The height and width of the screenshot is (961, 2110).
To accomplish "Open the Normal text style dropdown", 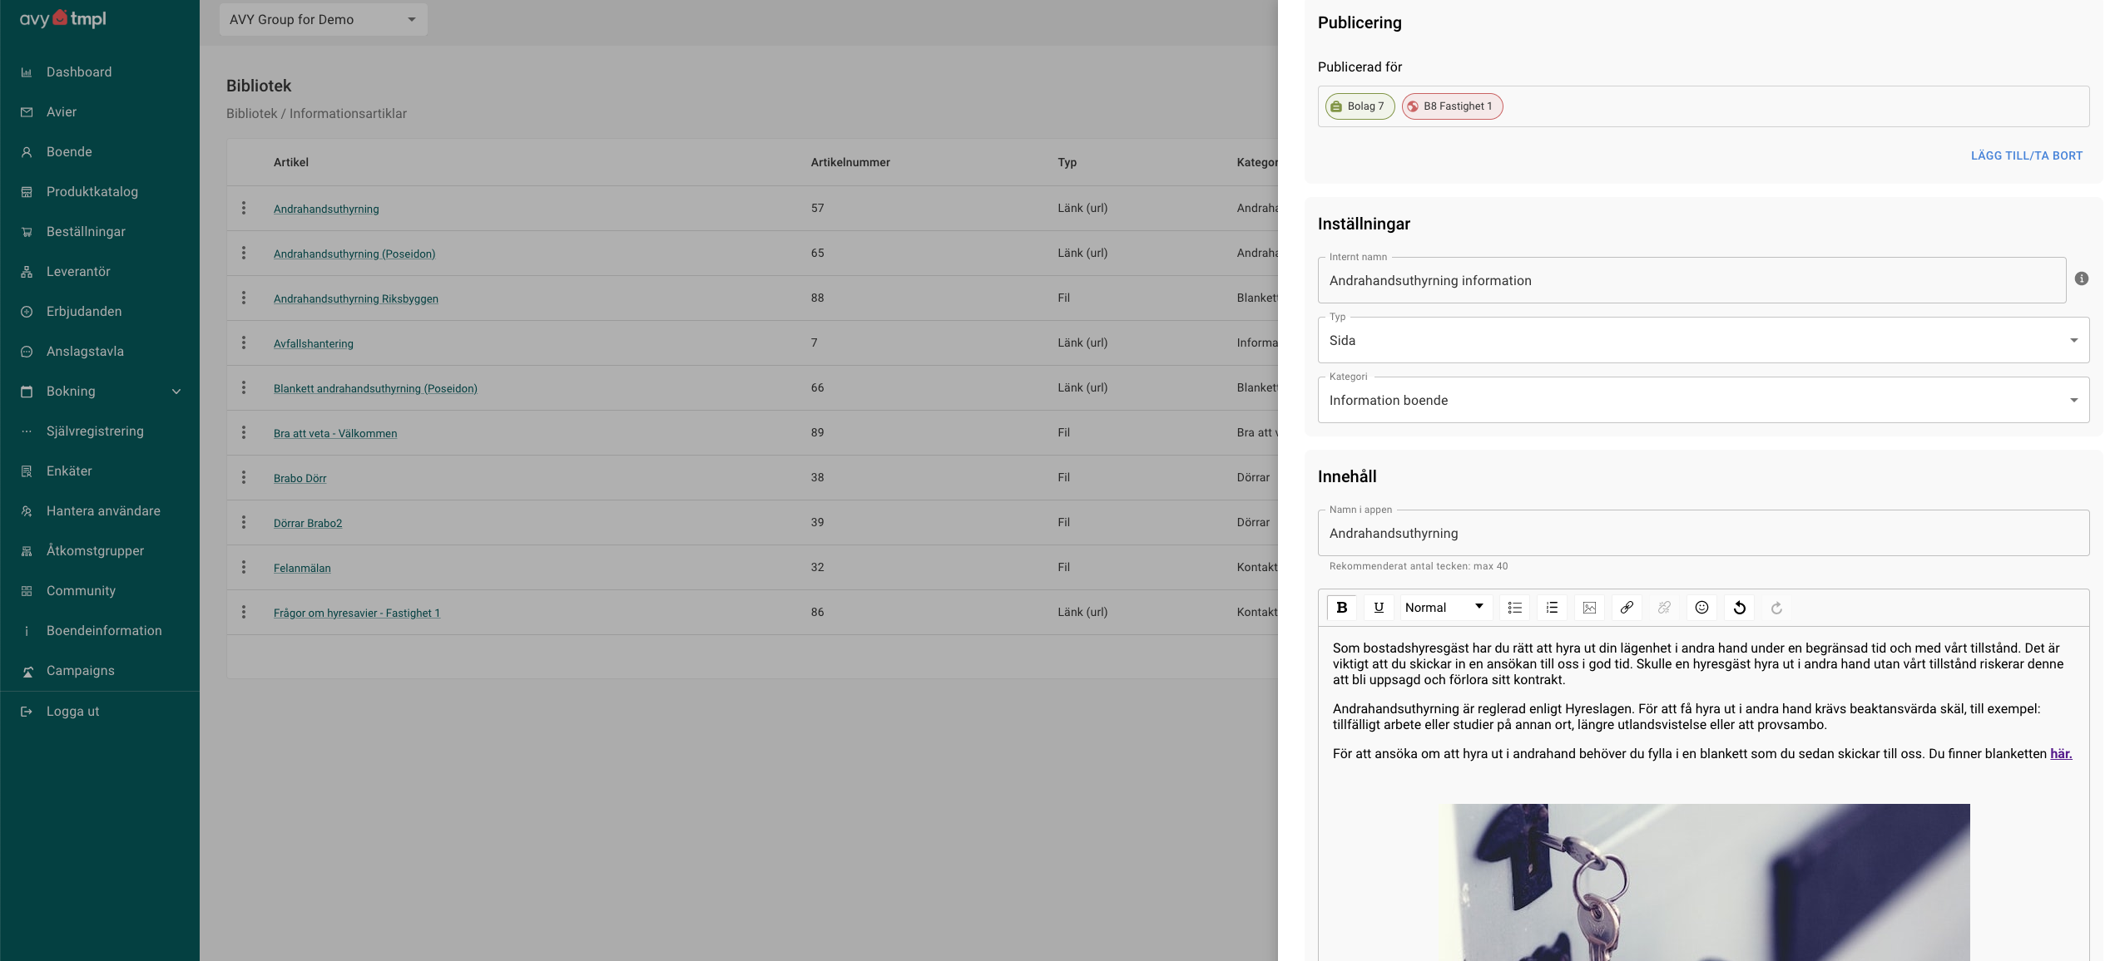I will (x=1445, y=608).
